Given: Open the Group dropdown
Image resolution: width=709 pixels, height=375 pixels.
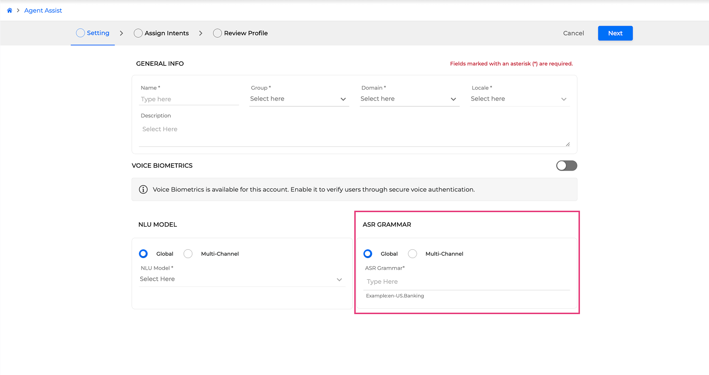Looking at the screenshot, I should [x=299, y=99].
